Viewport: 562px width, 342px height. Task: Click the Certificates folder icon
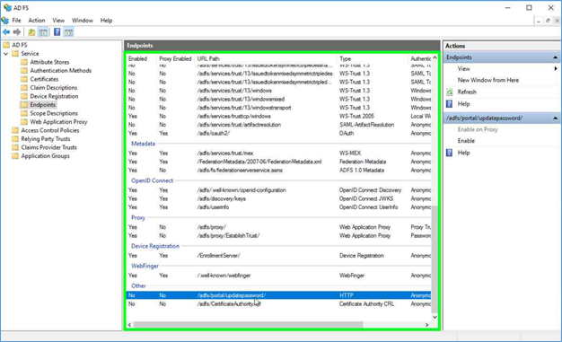[x=24, y=79]
